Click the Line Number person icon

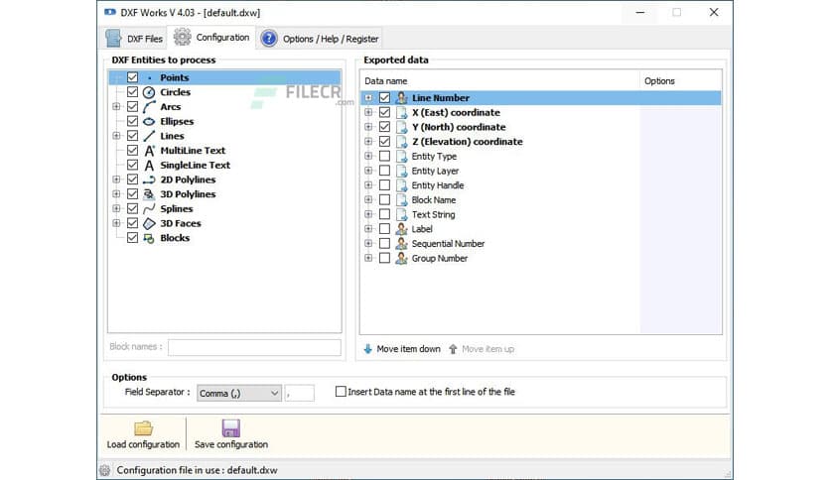point(401,98)
